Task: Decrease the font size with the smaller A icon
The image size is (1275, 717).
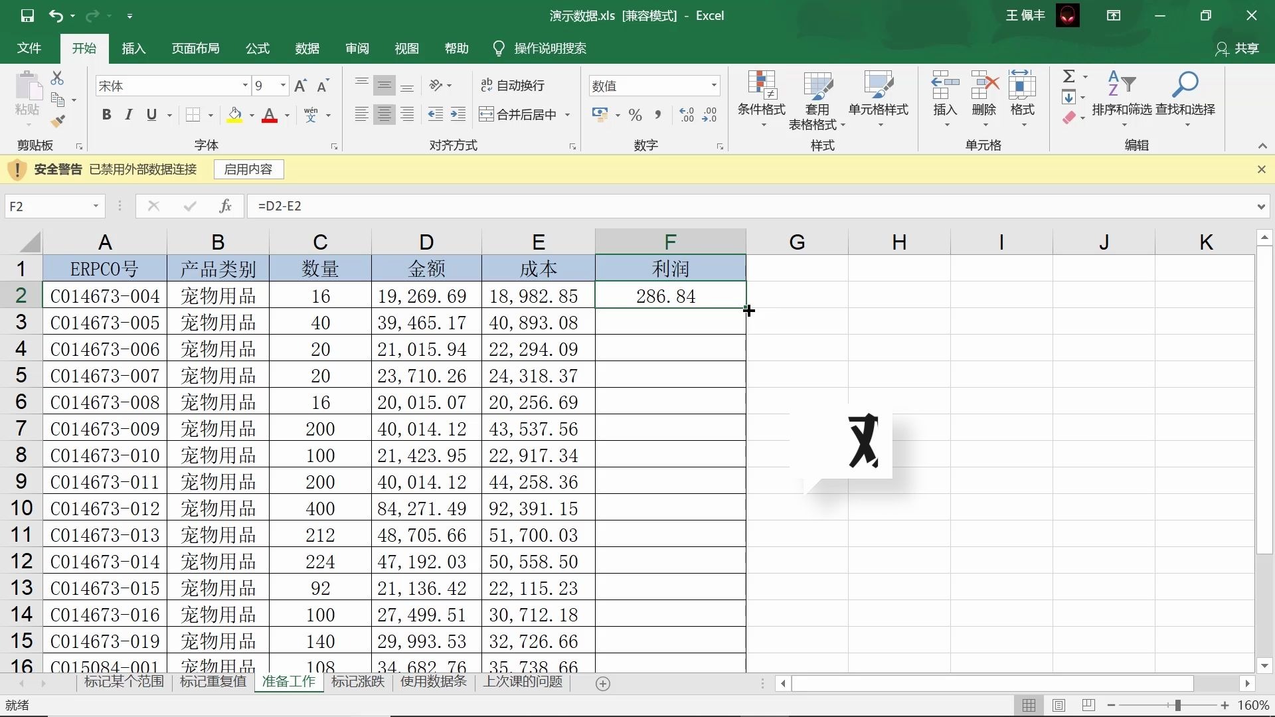Action: click(x=323, y=86)
